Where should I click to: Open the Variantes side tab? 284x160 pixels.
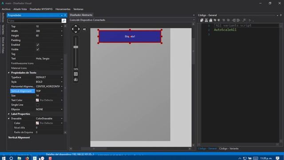(x=3, y=30)
